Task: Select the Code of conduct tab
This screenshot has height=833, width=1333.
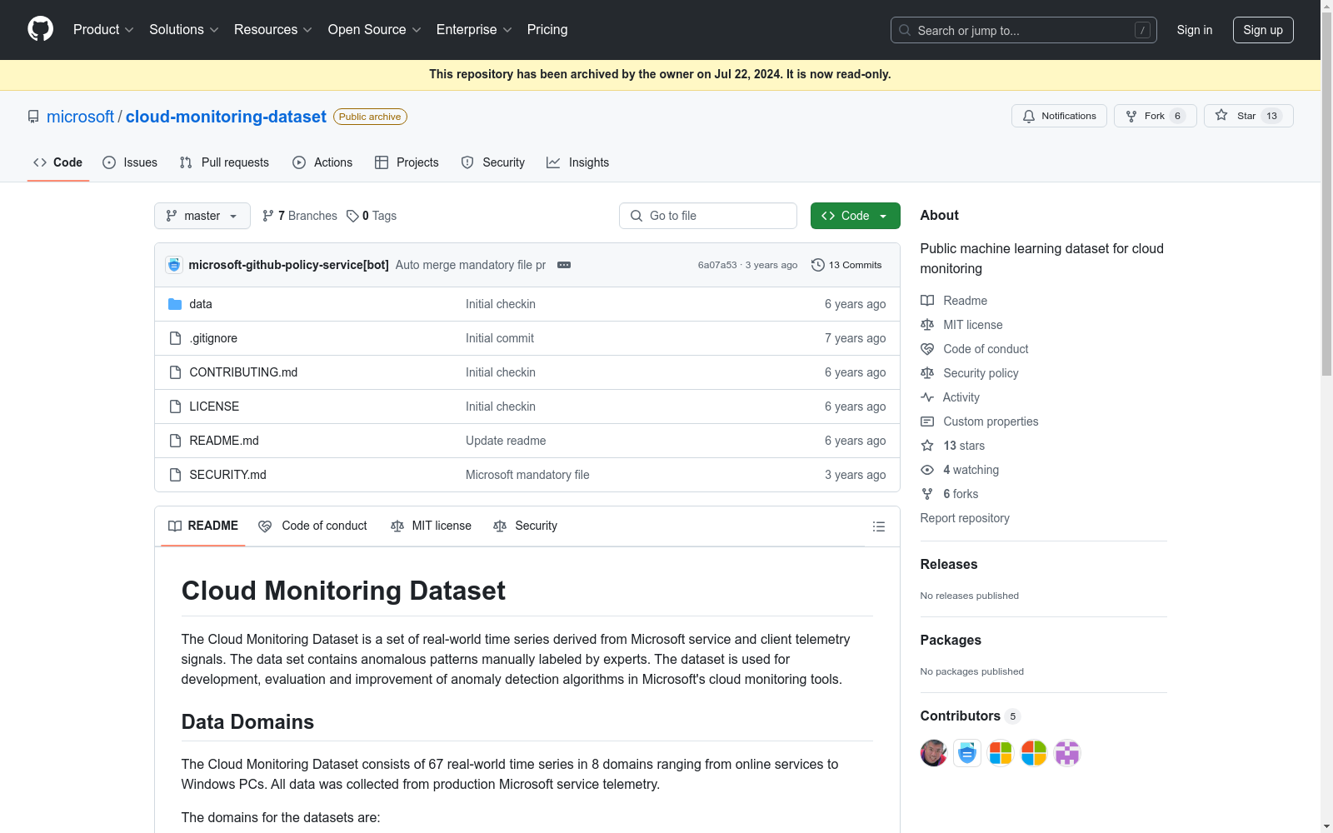Action: (x=312, y=526)
